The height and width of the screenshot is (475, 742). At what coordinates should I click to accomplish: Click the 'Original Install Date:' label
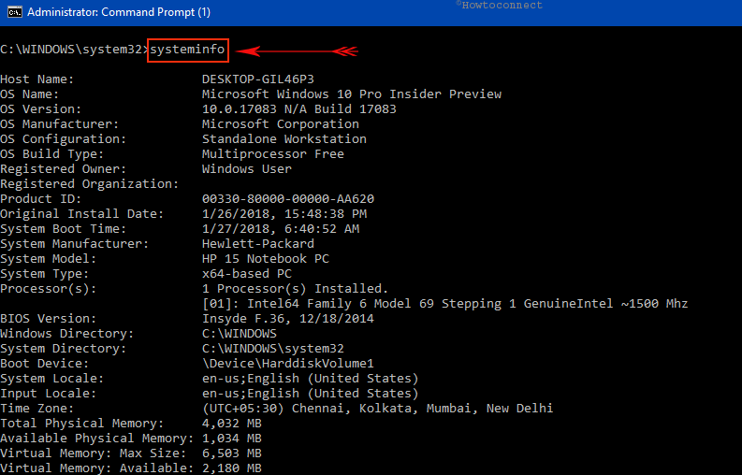(81, 214)
